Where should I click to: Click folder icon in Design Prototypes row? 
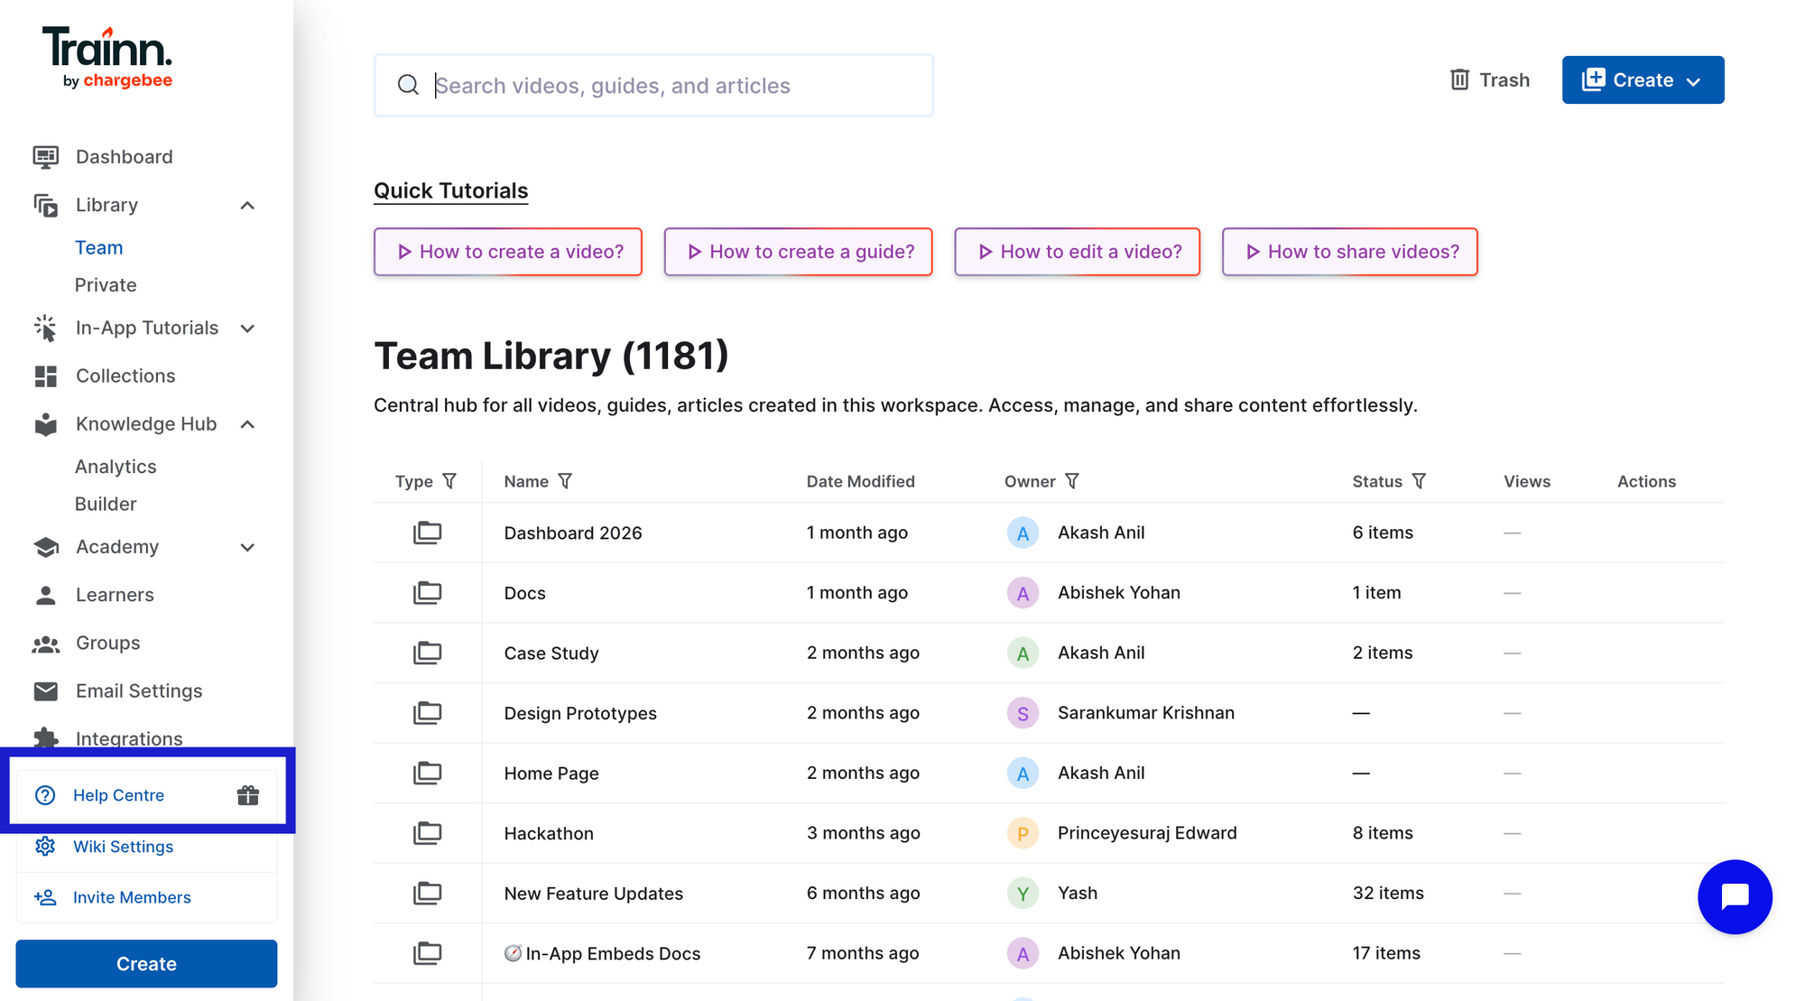427,713
